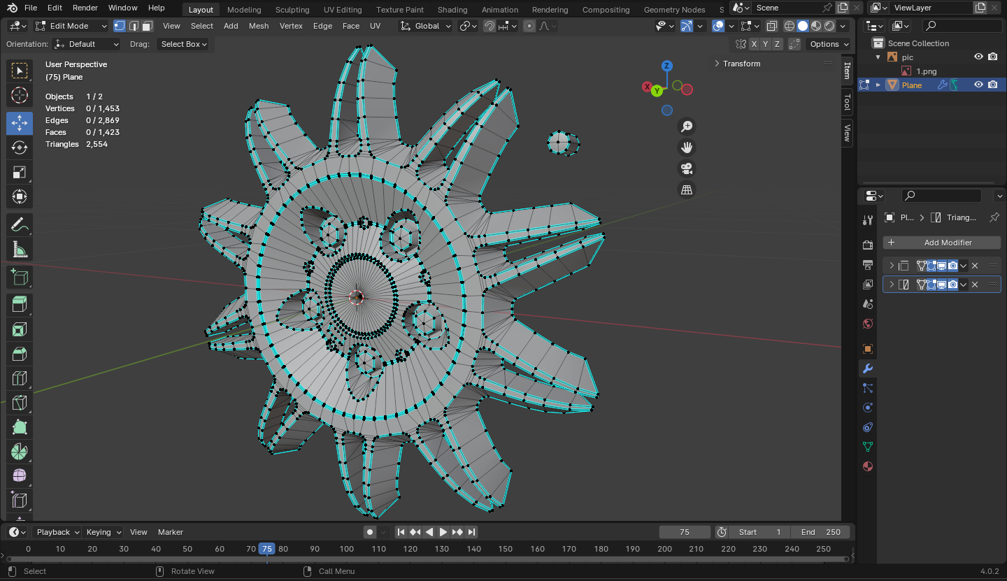The height and width of the screenshot is (581, 1007).
Task: Open the Material properties tab
Action: pos(868,466)
